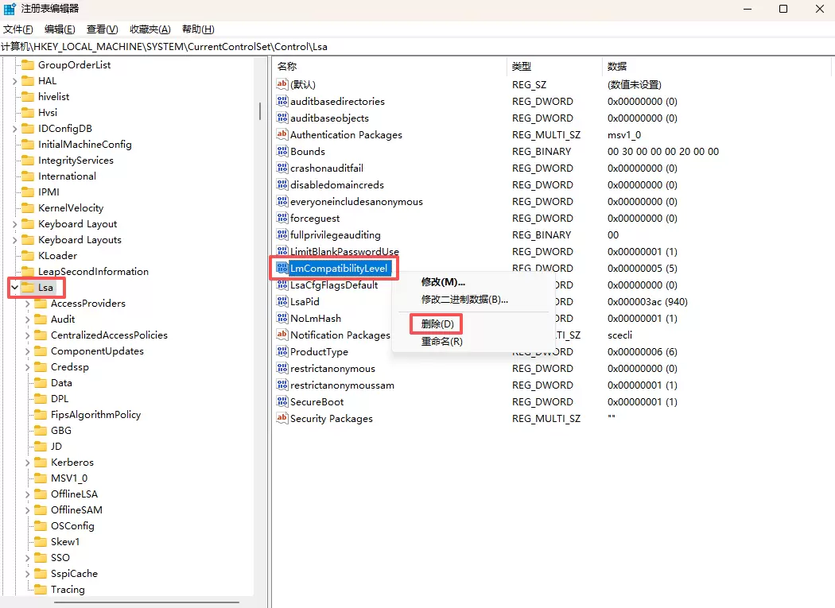Click the auditbasedirectories DWORD icon
This screenshot has width=835, height=608.
(x=282, y=101)
